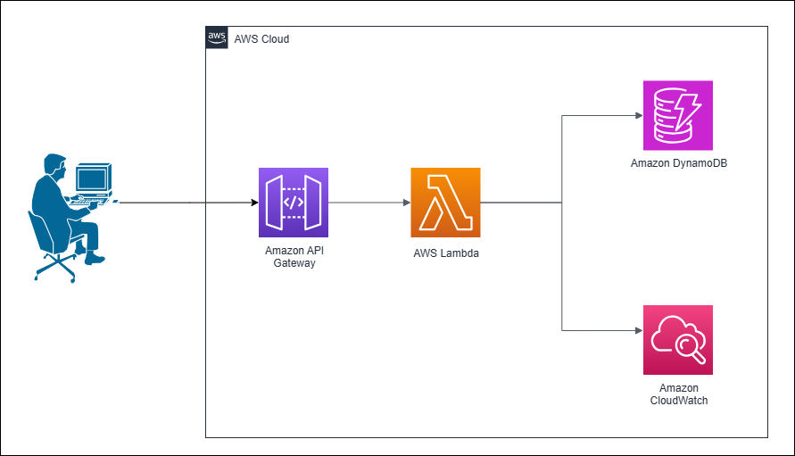795x456 pixels.
Task: Click the AWS logo badge in cloud corner
Action: [217, 37]
